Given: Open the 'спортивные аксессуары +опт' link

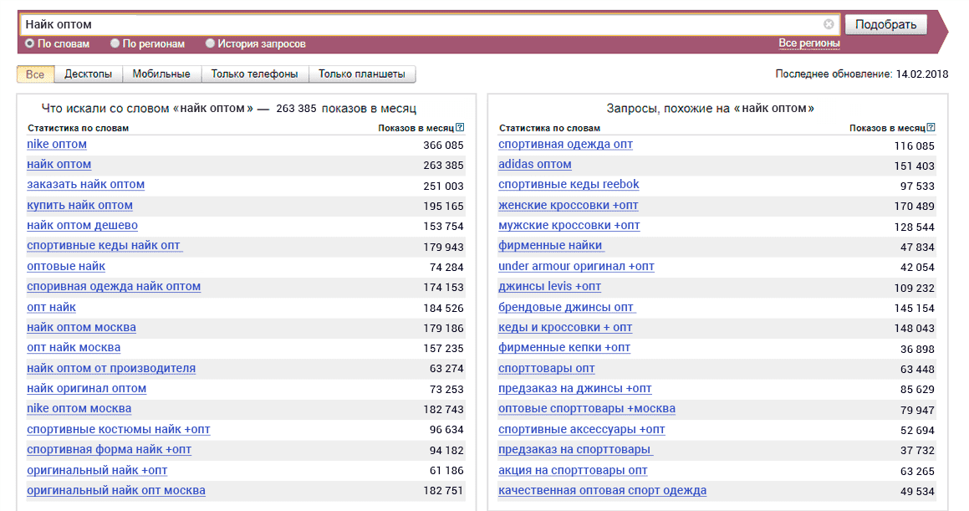Looking at the screenshot, I should pos(582,429).
